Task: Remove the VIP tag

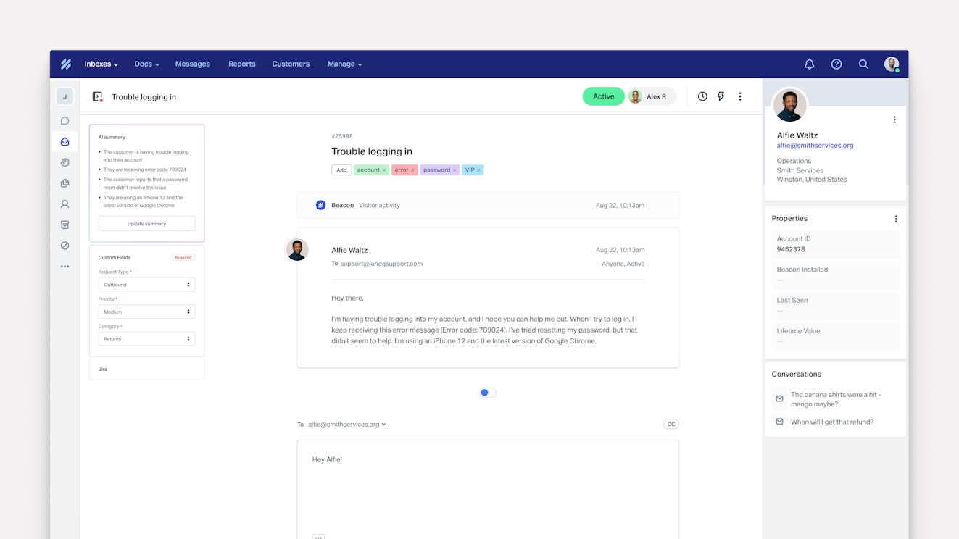Action: (x=479, y=170)
